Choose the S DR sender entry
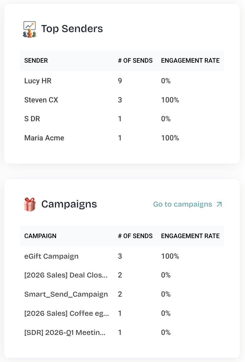The image size is (245, 362). pyautogui.click(x=122, y=119)
